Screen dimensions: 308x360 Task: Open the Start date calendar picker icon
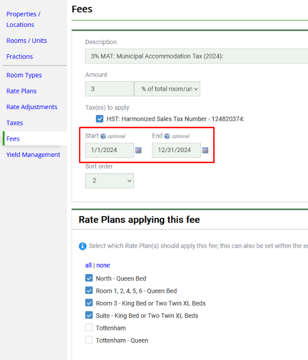138,150
